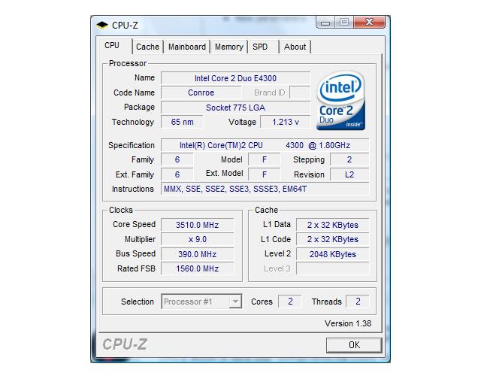The image size is (481, 385).
Task: Click the Core Speed label
Action: pos(134,224)
